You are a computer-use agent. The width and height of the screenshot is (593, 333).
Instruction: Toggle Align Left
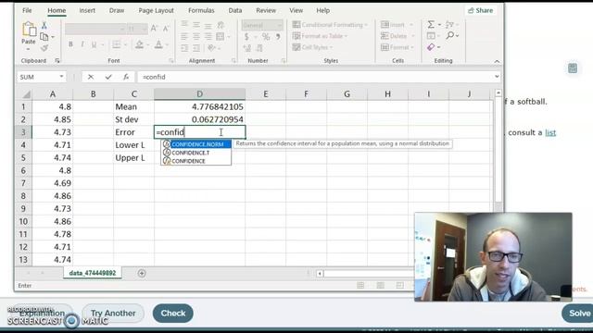click(x=184, y=36)
